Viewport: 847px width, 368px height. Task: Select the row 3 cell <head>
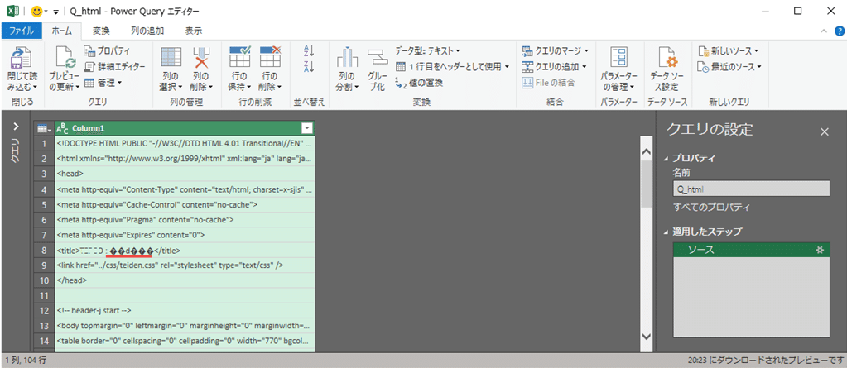click(185, 174)
